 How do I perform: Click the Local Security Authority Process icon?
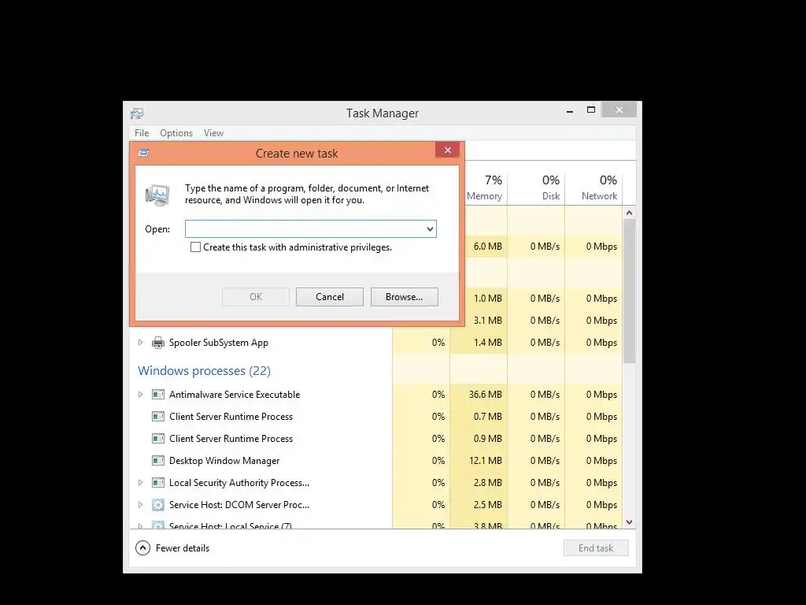[x=157, y=483]
